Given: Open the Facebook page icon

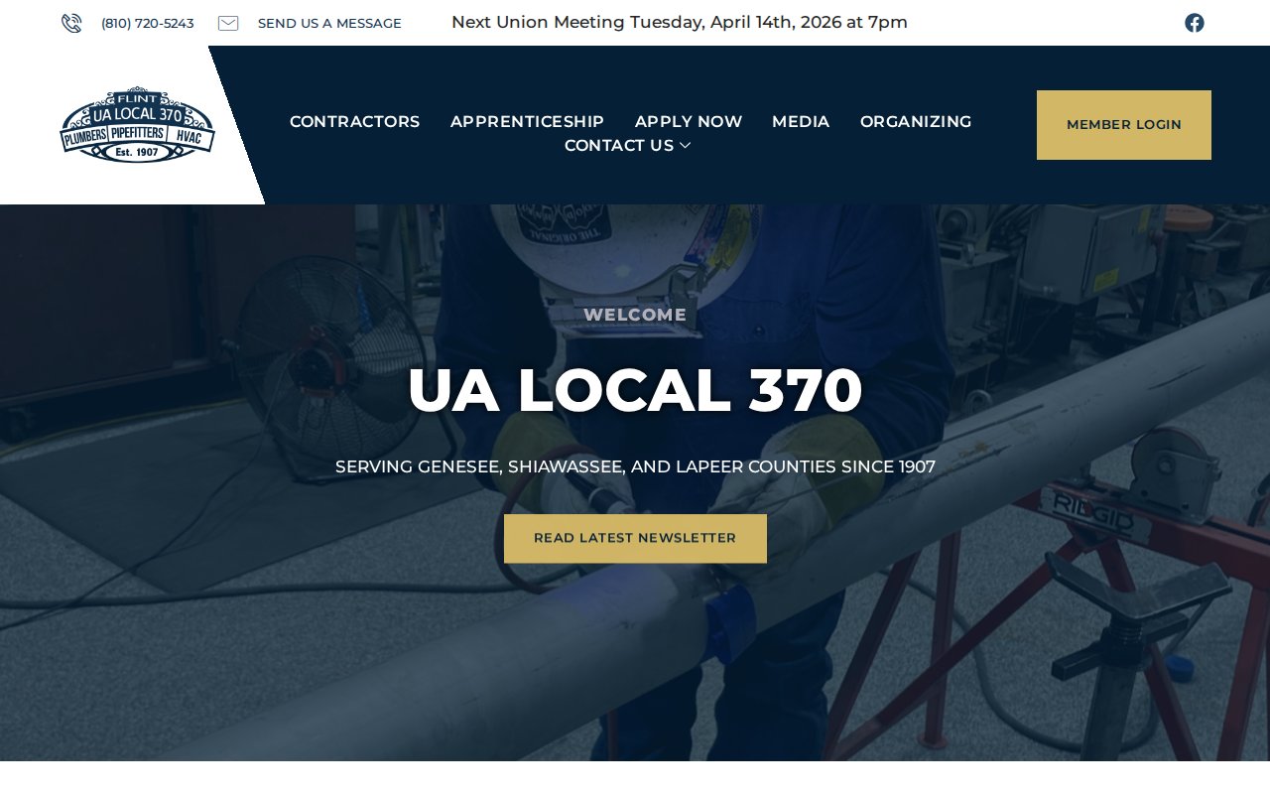Looking at the screenshot, I should [x=1195, y=23].
